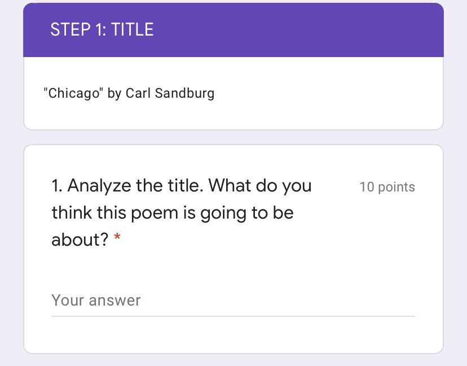Image resolution: width=467 pixels, height=366 pixels.
Task: Click the word "TITLE" in the header
Action: pos(132,29)
